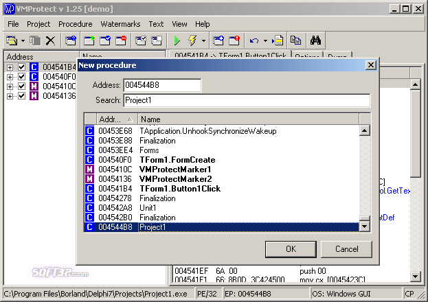Screen dimensions: 428x302
Task: Click the window icon with question mark
Action: [71, 41]
